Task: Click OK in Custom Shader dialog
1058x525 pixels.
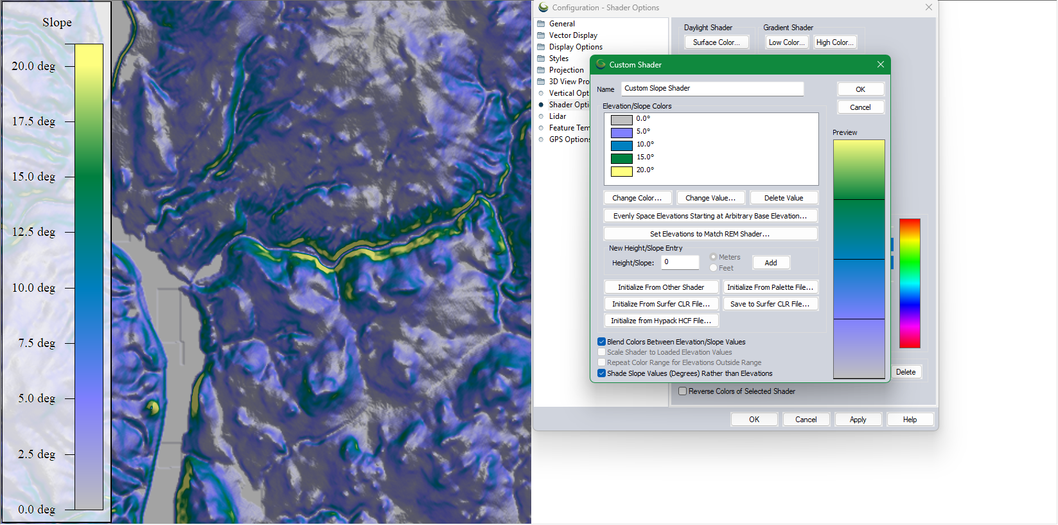Action: pyautogui.click(x=861, y=89)
